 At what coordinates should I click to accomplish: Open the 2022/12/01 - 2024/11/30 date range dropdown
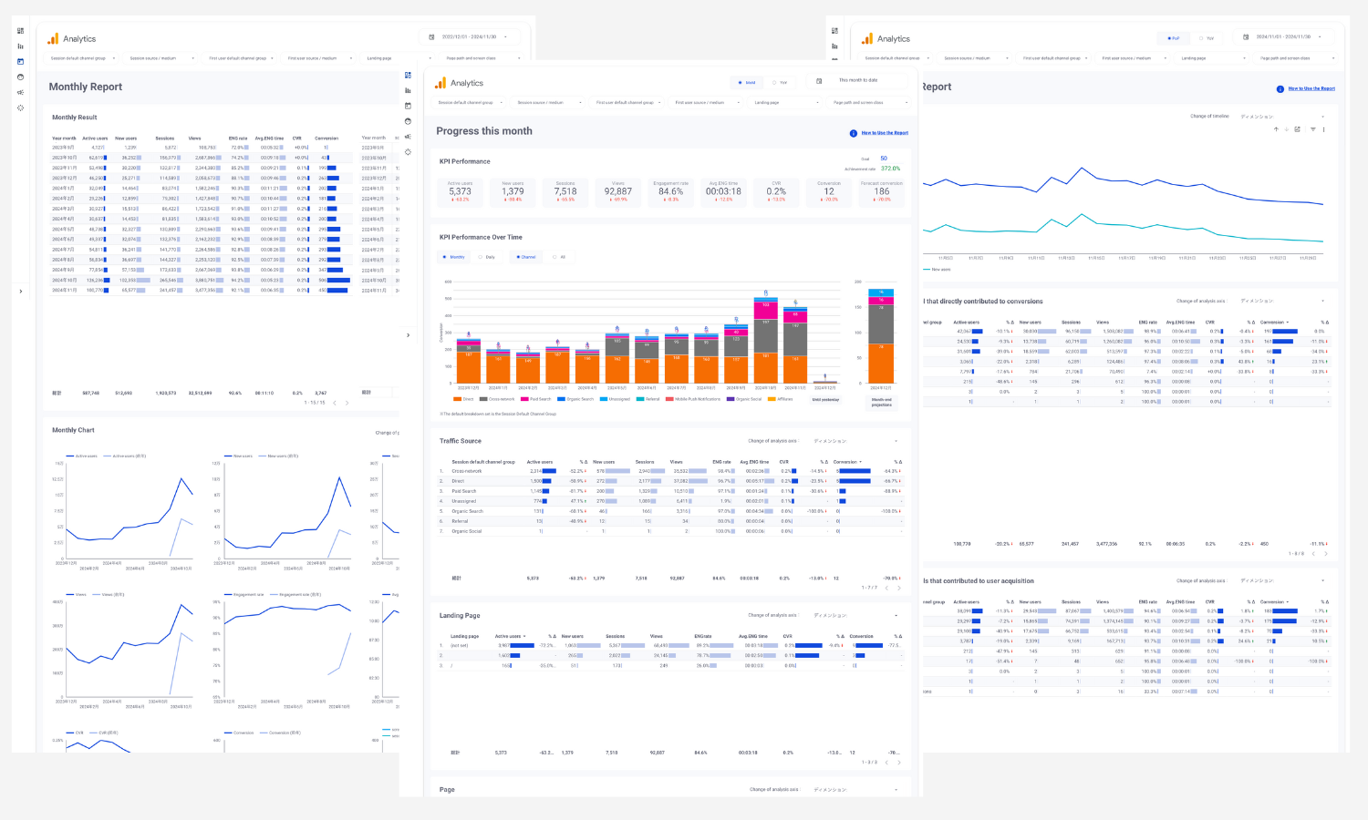tap(471, 37)
